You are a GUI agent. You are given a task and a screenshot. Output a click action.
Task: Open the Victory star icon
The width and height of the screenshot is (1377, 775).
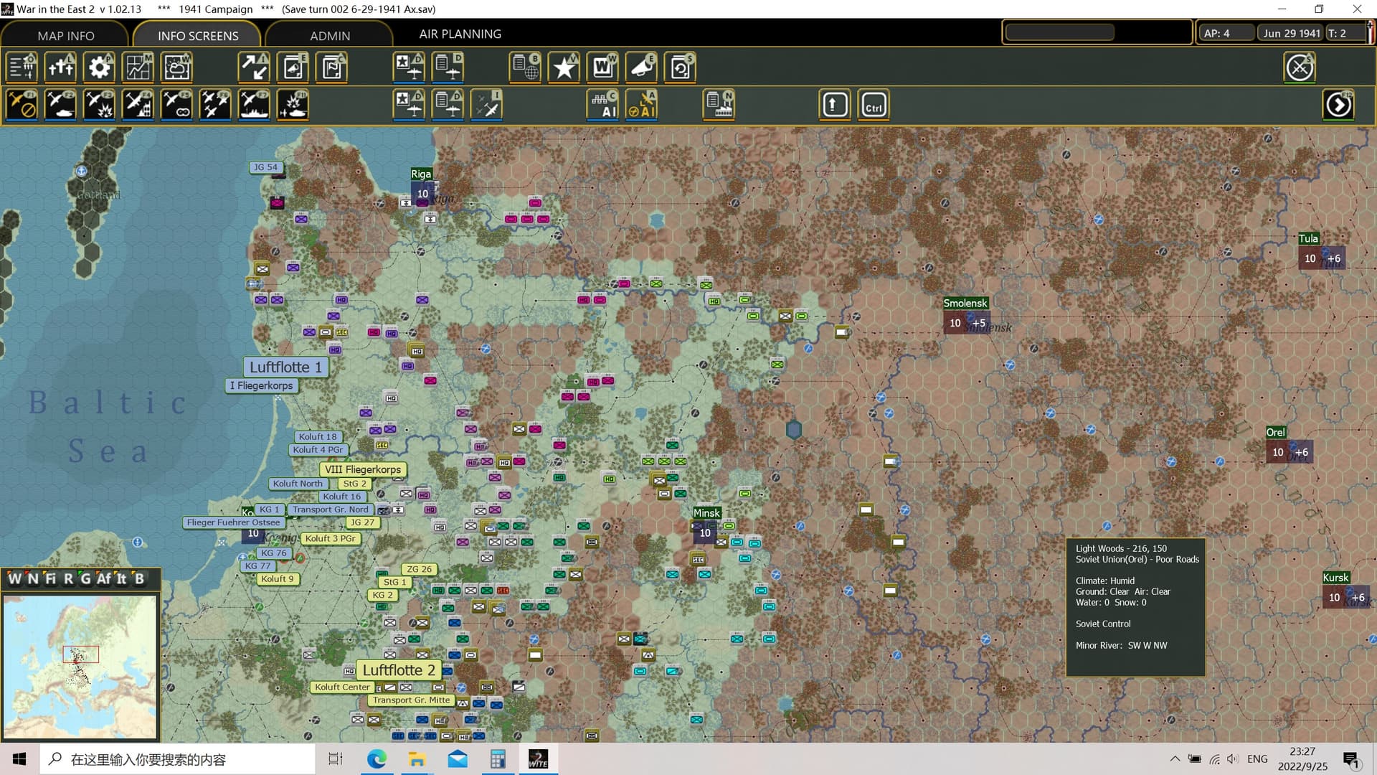click(564, 67)
